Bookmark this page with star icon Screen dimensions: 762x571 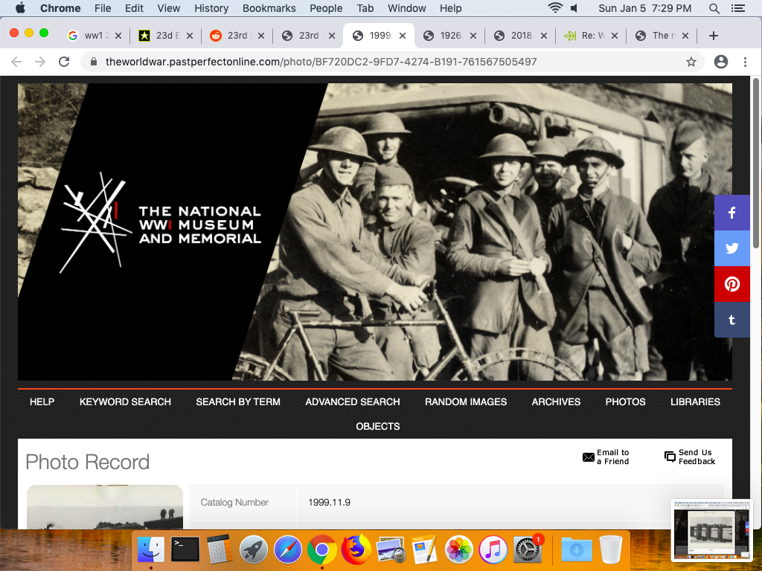point(691,62)
